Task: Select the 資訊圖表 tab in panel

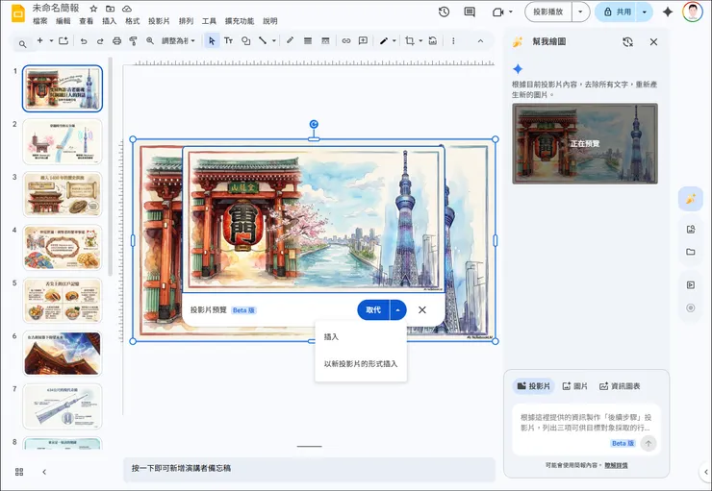Action: [620, 386]
